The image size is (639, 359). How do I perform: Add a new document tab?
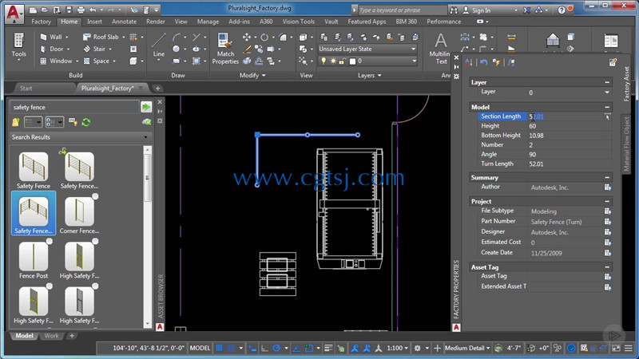coord(157,89)
